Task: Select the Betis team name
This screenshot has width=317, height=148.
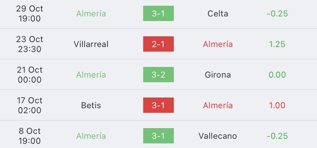Action: coord(91,106)
